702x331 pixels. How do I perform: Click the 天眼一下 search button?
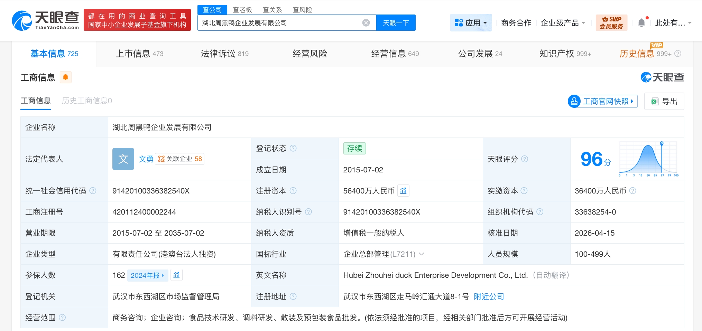click(x=396, y=22)
